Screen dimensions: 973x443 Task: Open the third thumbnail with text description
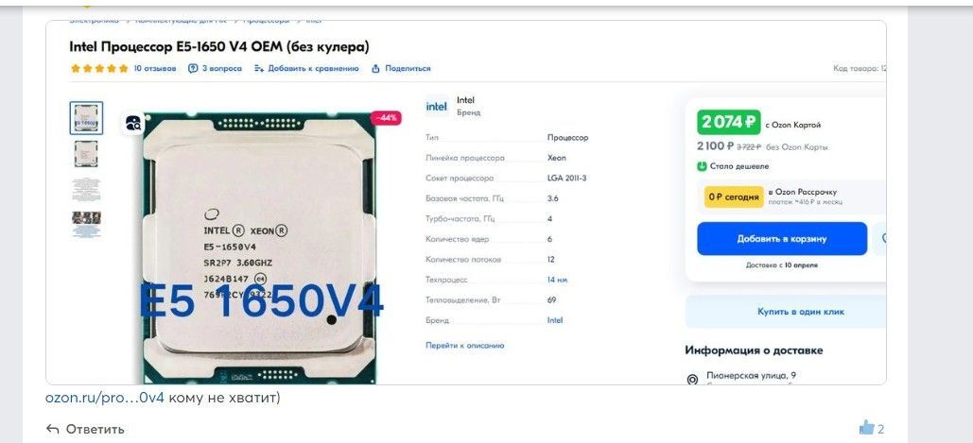86,189
